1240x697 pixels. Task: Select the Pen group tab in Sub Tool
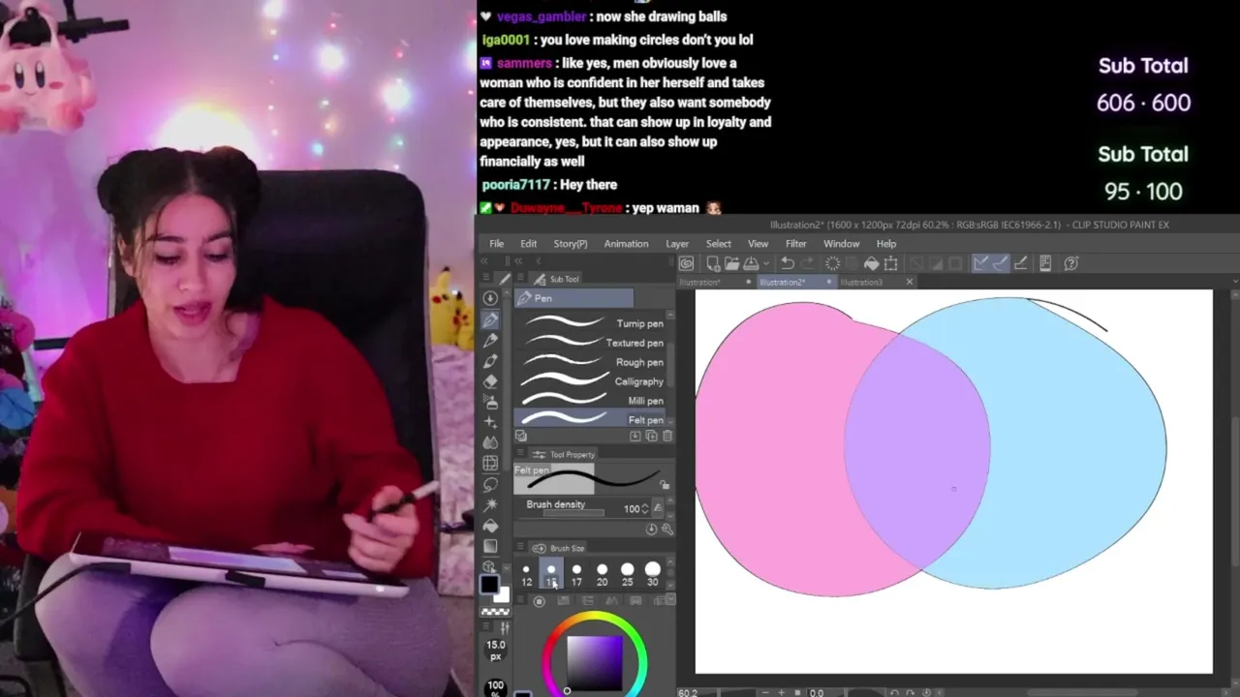[x=573, y=298]
